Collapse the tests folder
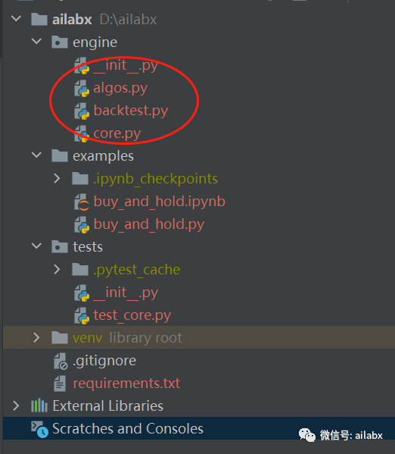395x454 pixels. [x=36, y=246]
